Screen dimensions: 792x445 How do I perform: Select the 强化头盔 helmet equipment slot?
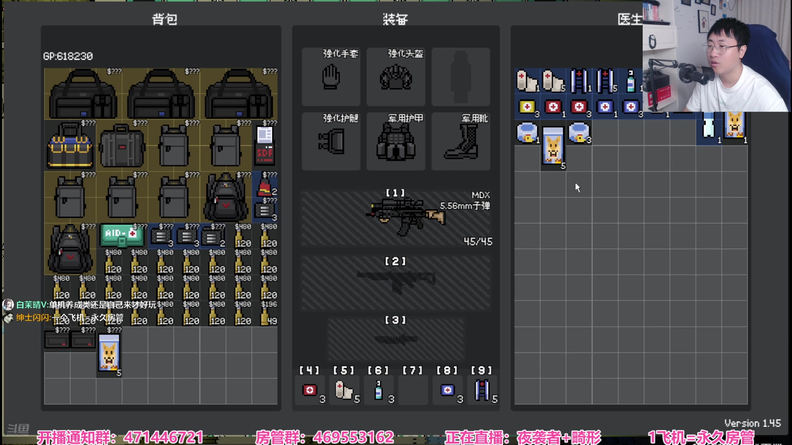tap(396, 77)
